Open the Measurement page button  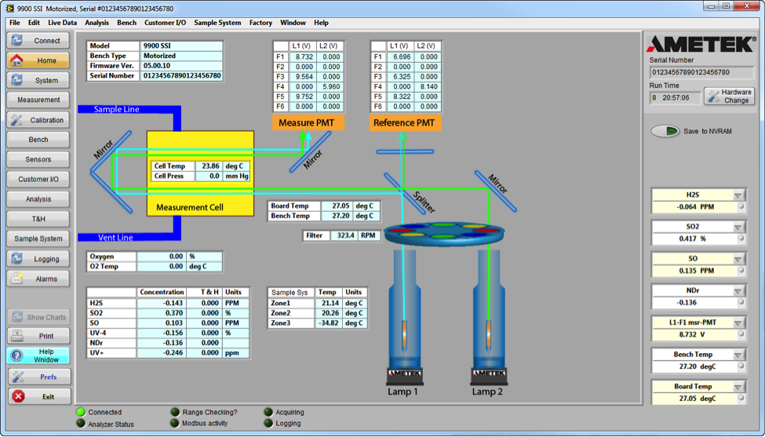[38, 100]
